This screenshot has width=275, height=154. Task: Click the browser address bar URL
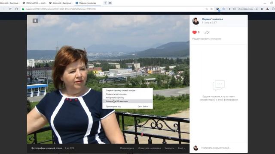[x=61, y=9]
